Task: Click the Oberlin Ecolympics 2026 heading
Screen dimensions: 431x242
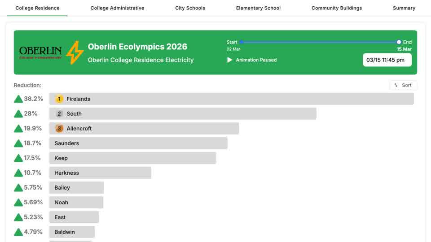Action: 137,47
